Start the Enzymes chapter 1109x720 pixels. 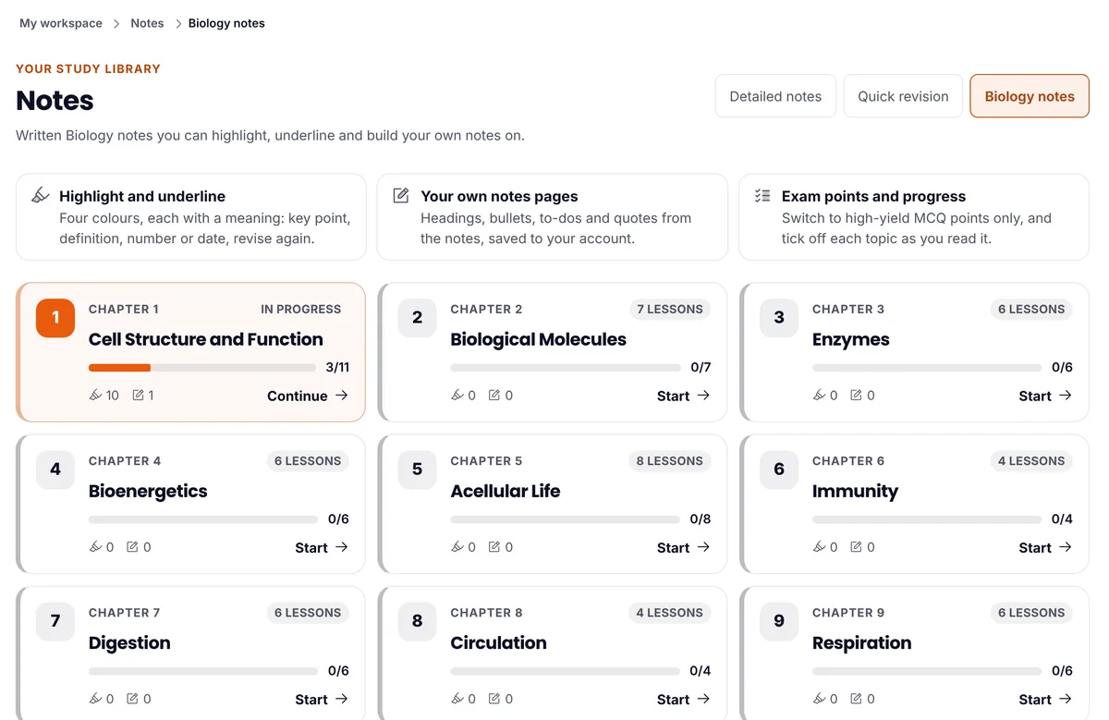click(1045, 396)
